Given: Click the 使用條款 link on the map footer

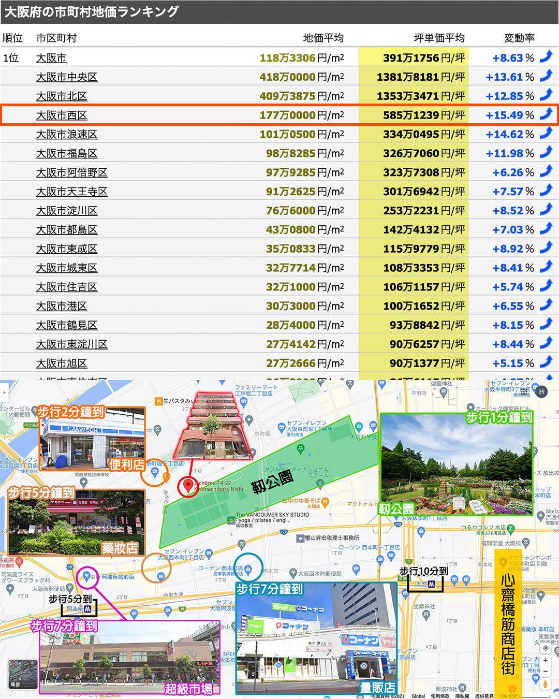Looking at the screenshot, I should [440, 696].
